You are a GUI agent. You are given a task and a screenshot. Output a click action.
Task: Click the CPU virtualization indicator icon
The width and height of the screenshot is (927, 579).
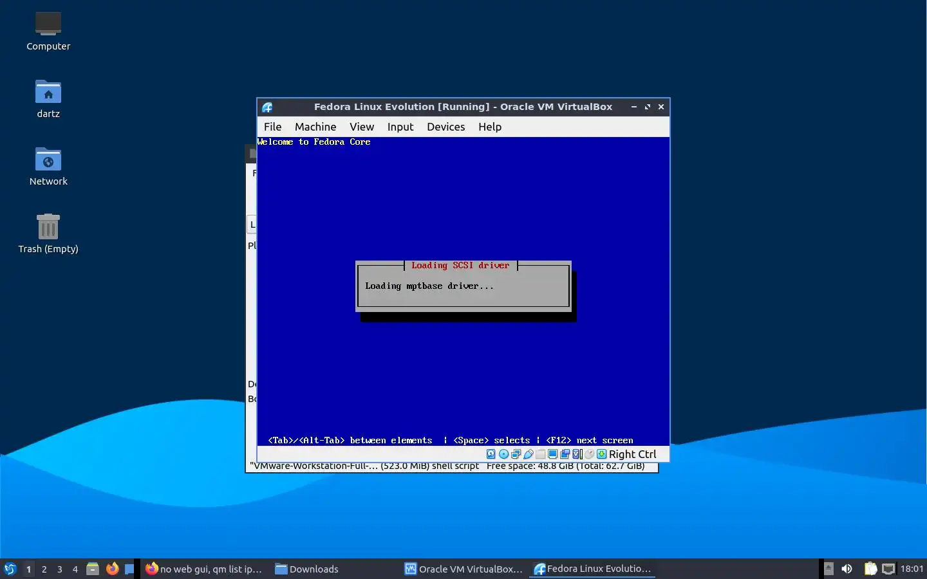577,454
